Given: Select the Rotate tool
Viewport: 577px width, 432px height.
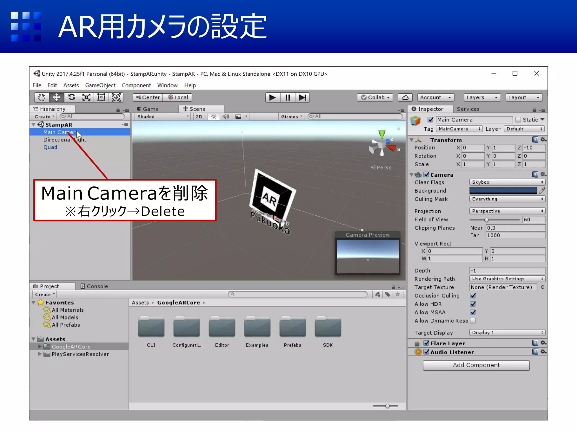Looking at the screenshot, I should tap(72, 97).
